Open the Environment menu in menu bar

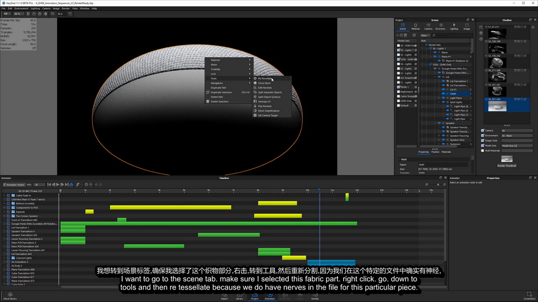22,9
